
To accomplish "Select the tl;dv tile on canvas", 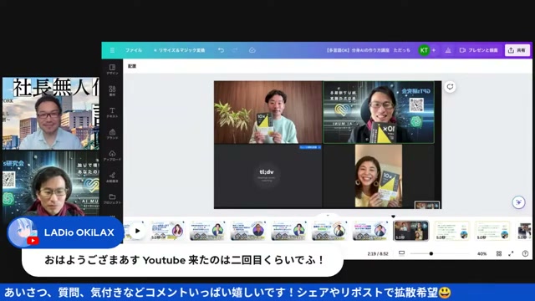I will tap(267, 176).
